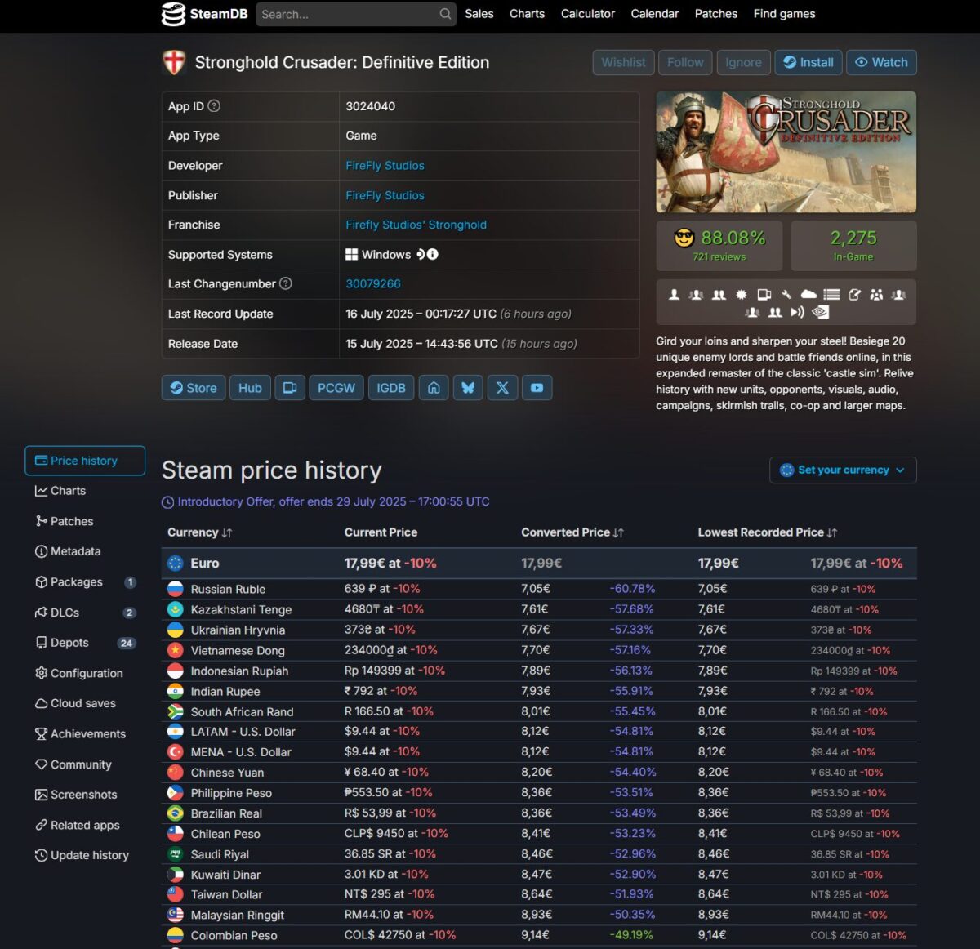This screenshot has height=949, width=980.
Task: Click the Ignore button
Action: (x=743, y=62)
